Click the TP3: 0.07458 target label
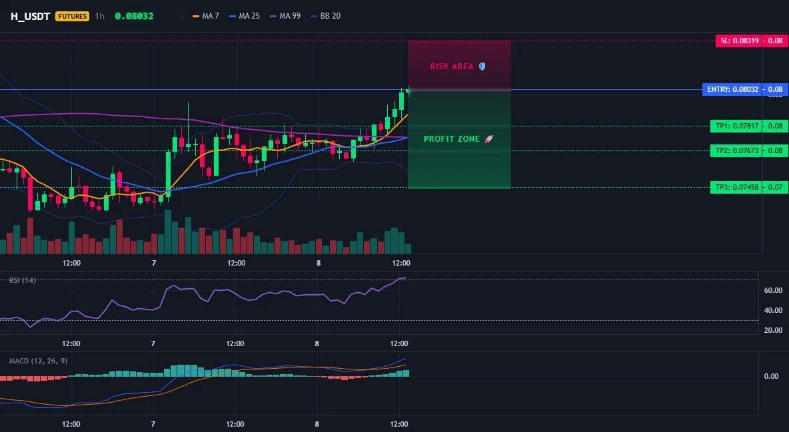789x432 pixels. point(736,188)
